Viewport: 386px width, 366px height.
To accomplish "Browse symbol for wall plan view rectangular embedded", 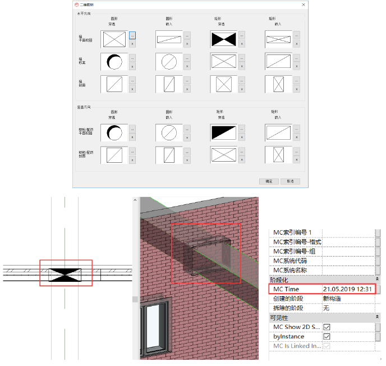I will tap(297, 35).
